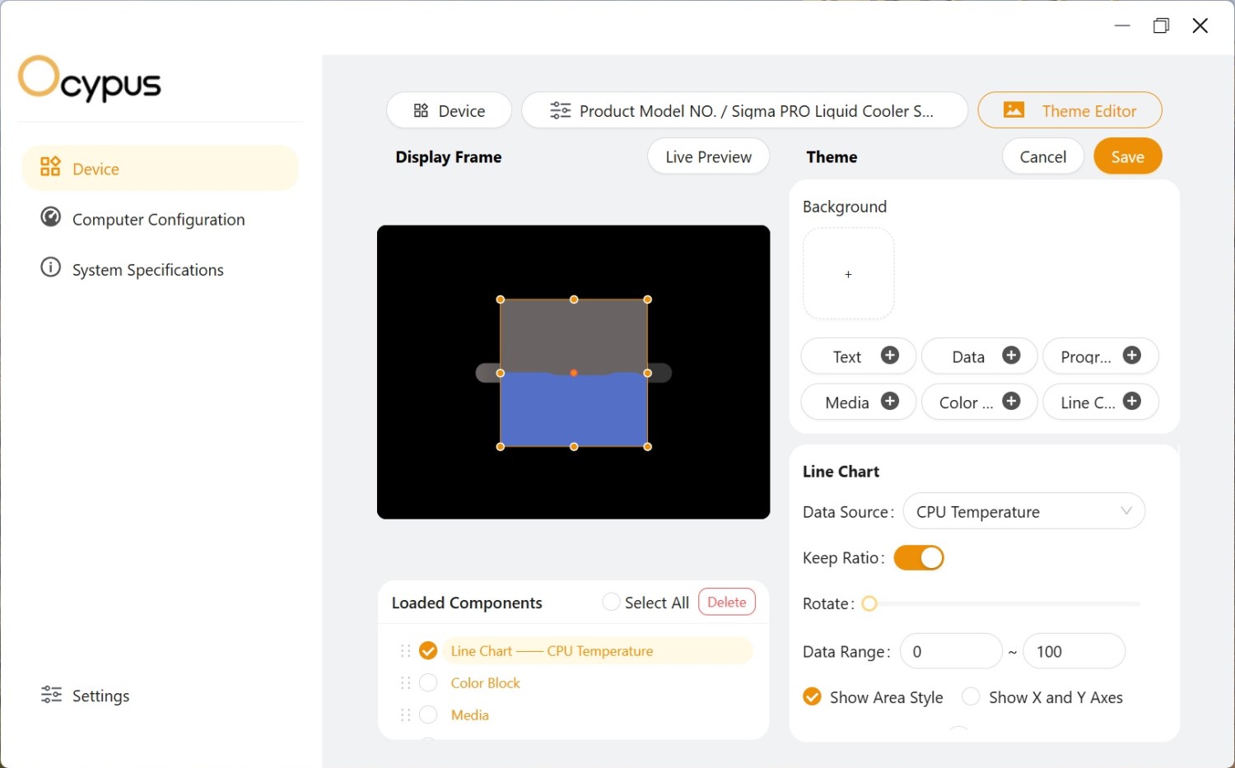Add a Line Chart with plus icon

[x=1132, y=401]
